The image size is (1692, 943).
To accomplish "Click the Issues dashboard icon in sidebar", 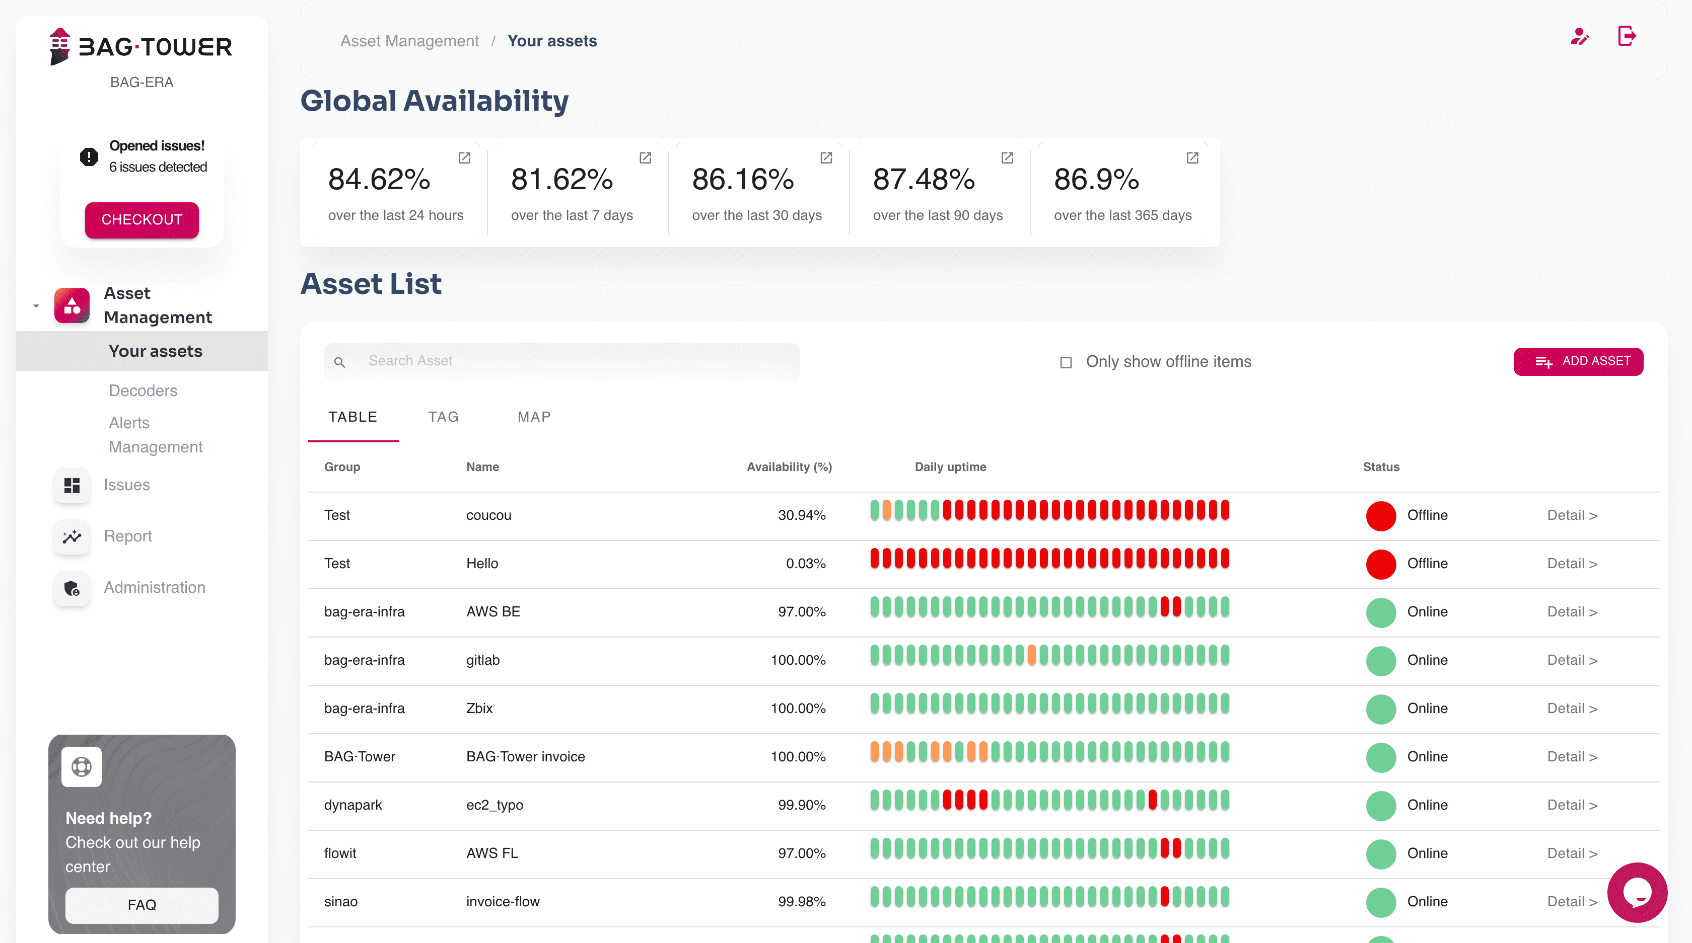I will click(72, 485).
